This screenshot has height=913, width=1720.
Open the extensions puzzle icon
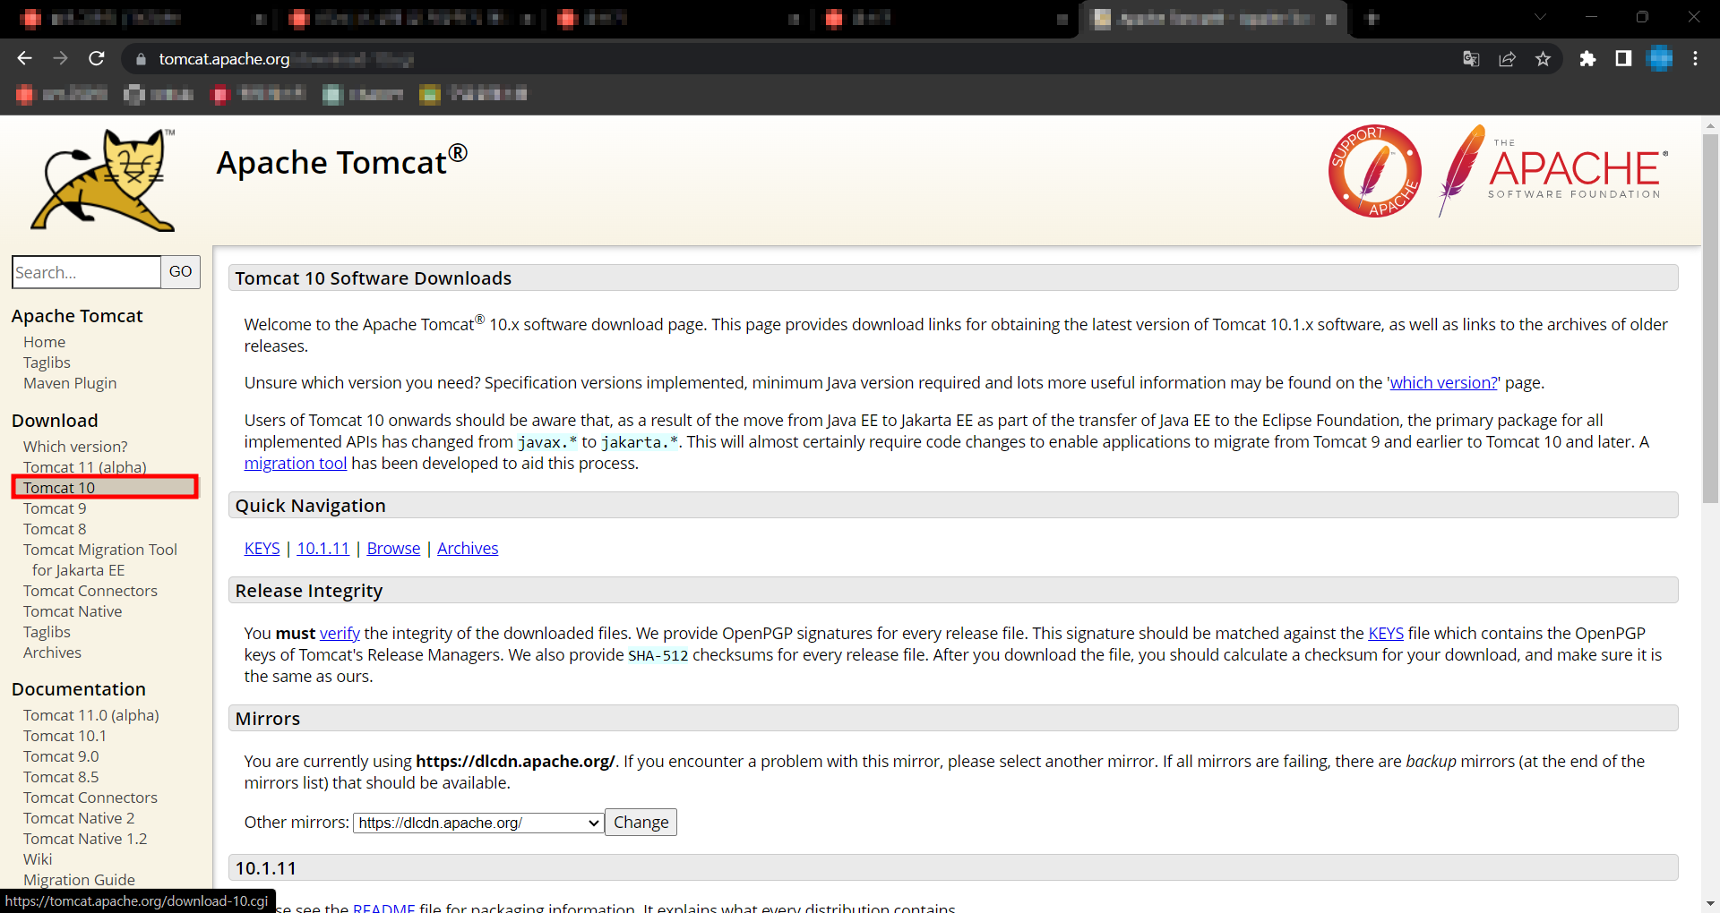point(1587,59)
